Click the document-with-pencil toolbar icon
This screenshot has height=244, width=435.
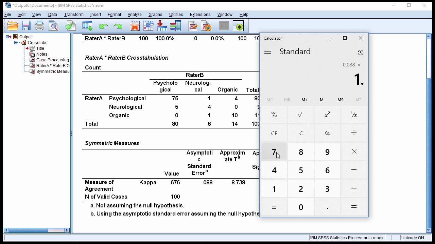[193, 26]
